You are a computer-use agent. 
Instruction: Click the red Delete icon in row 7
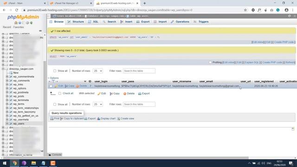tap(77, 86)
